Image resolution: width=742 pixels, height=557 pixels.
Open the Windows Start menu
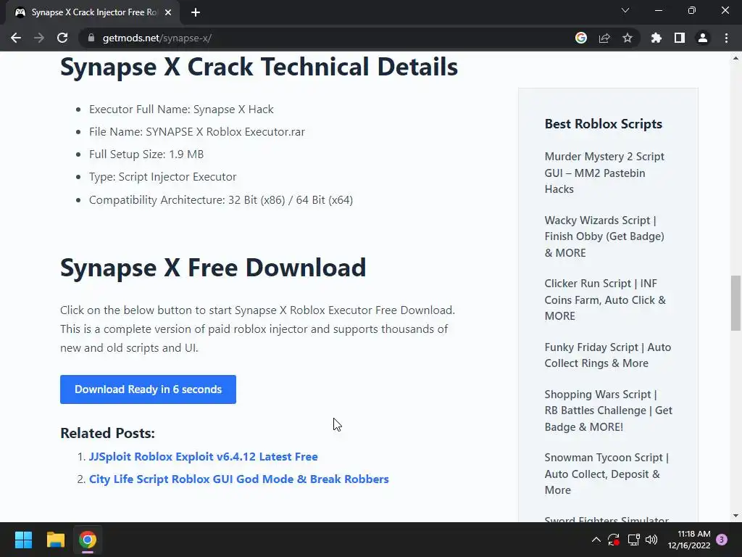click(x=23, y=540)
